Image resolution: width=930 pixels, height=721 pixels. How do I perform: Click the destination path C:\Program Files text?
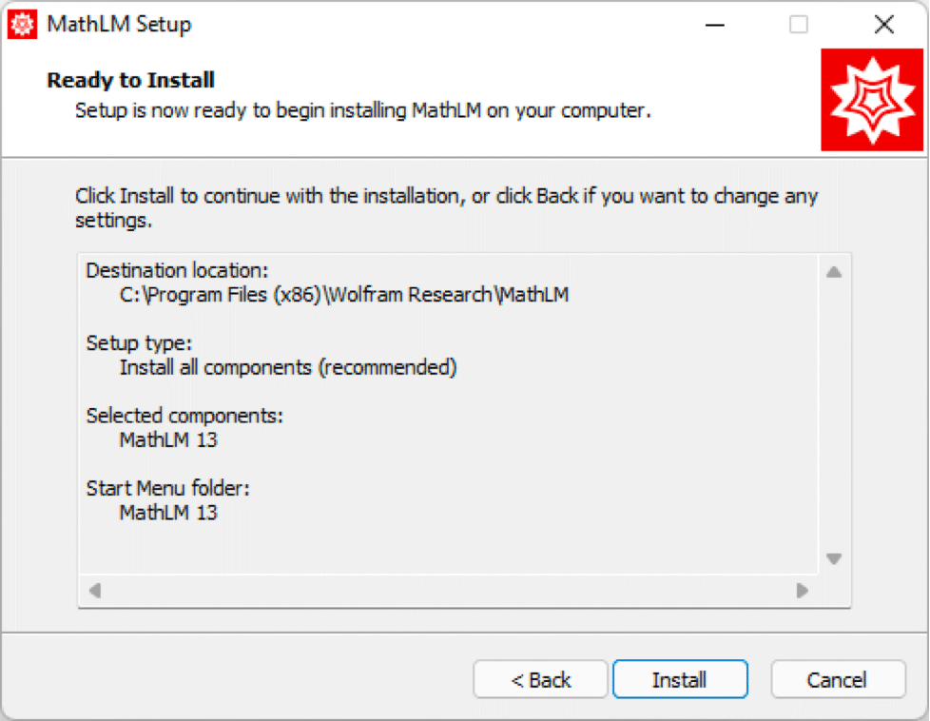344,295
